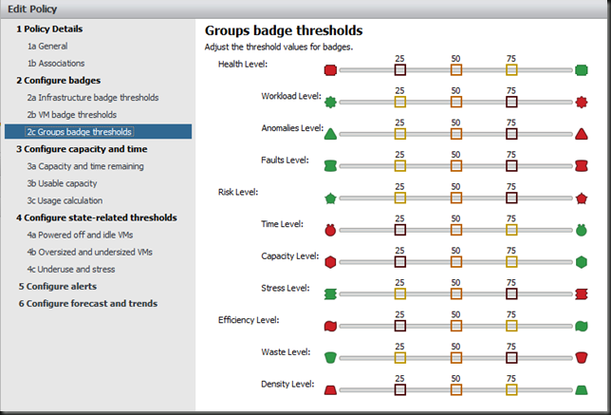The width and height of the screenshot is (611, 415).
Task: Select Health Level slider handle at 50
Action: click(x=456, y=70)
